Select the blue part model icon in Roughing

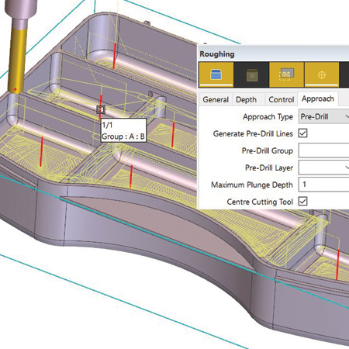(216, 74)
